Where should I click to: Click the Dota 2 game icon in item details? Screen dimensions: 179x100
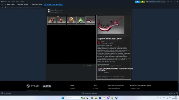click(99, 42)
